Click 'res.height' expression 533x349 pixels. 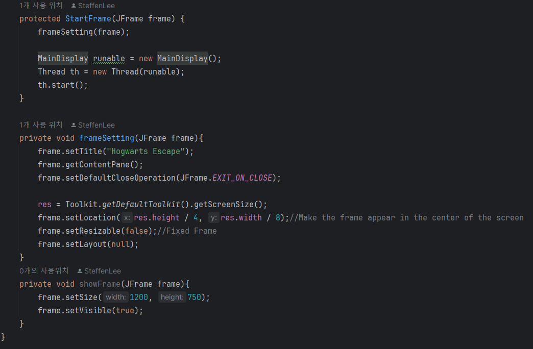tap(157, 217)
